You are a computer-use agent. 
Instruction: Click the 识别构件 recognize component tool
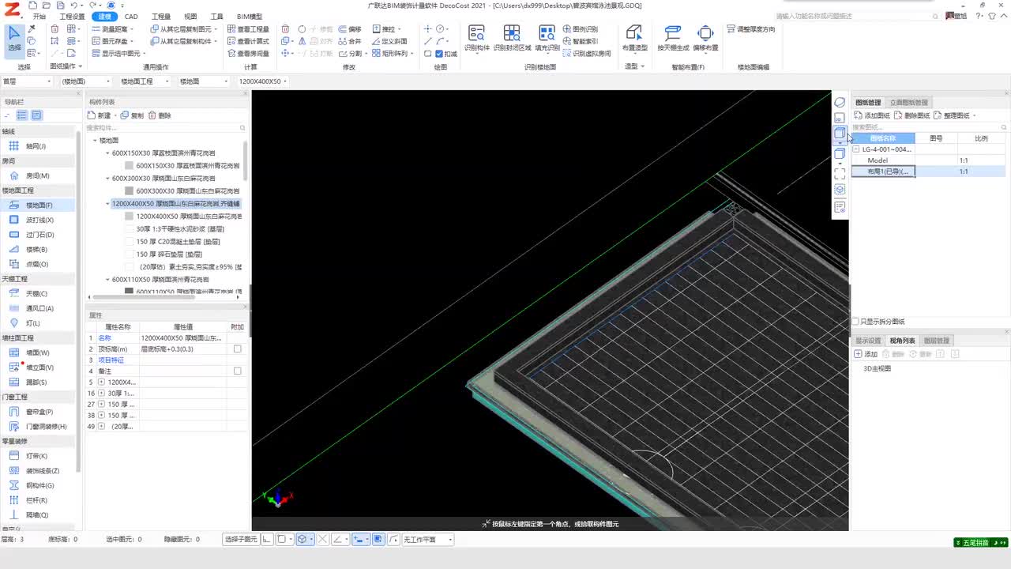pyautogui.click(x=476, y=38)
